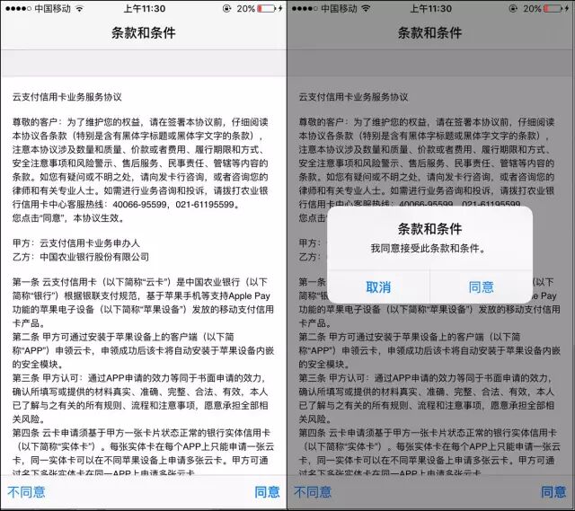Tap right screen's 云支付信用卡业务服务协议 heading
Viewport: 575px width, 511px height.
353,97
